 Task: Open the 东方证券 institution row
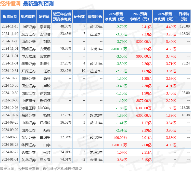(x=28, y=34)
